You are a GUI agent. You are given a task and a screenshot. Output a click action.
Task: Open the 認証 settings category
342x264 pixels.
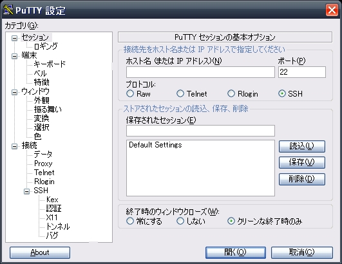54,209
